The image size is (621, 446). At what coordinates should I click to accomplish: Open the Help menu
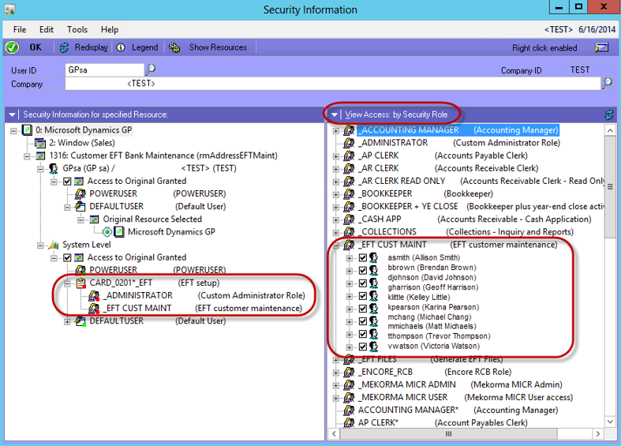pos(110,30)
